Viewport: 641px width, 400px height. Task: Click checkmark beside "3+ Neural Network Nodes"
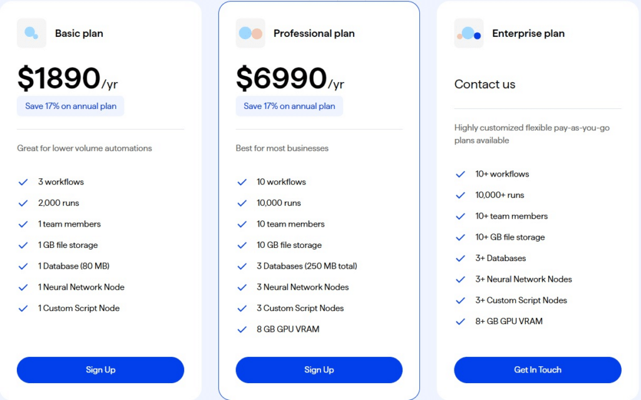[461, 279]
